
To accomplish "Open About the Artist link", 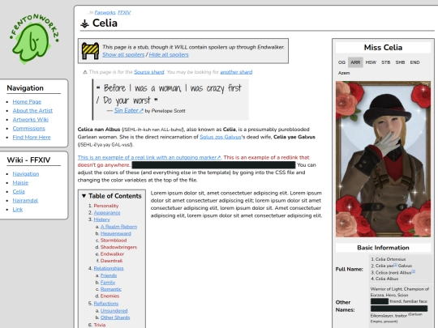I will pyautogui.click(x=32, y=111).
